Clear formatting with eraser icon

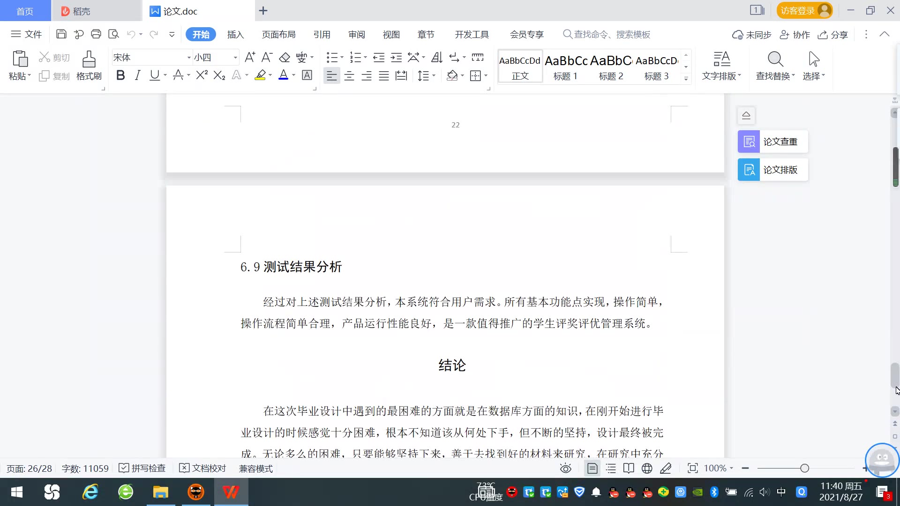[285, 58]
